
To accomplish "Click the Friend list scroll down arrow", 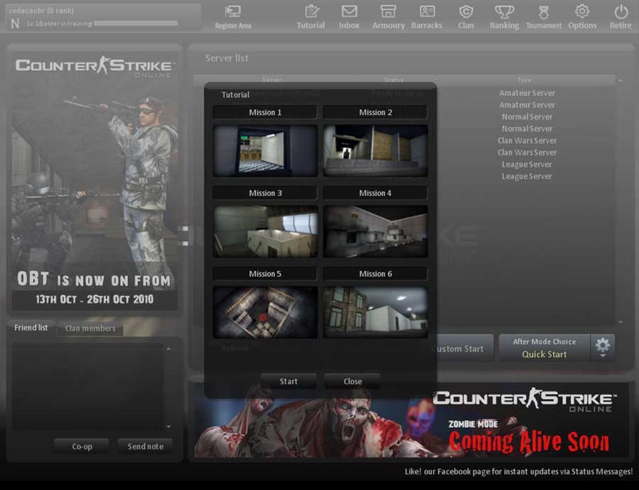I will (168, 427).
